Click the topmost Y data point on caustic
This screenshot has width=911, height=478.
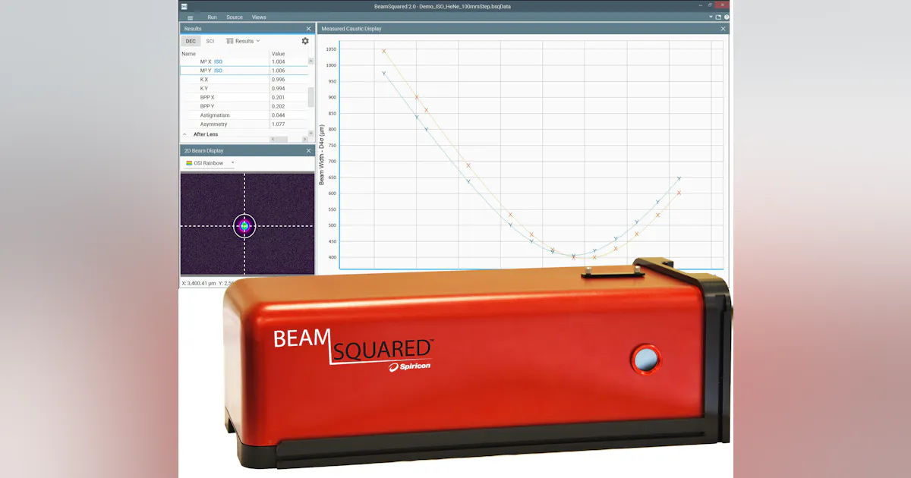click(384, 74)
